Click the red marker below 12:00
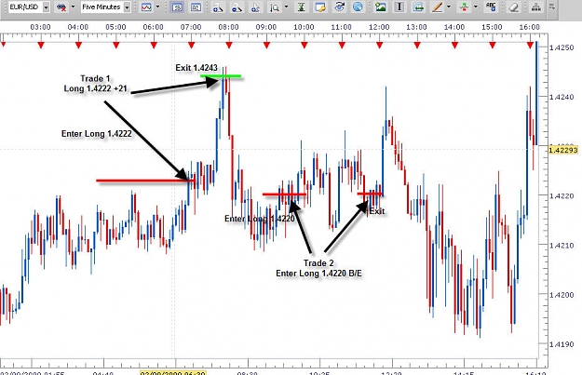 [379, 45]
